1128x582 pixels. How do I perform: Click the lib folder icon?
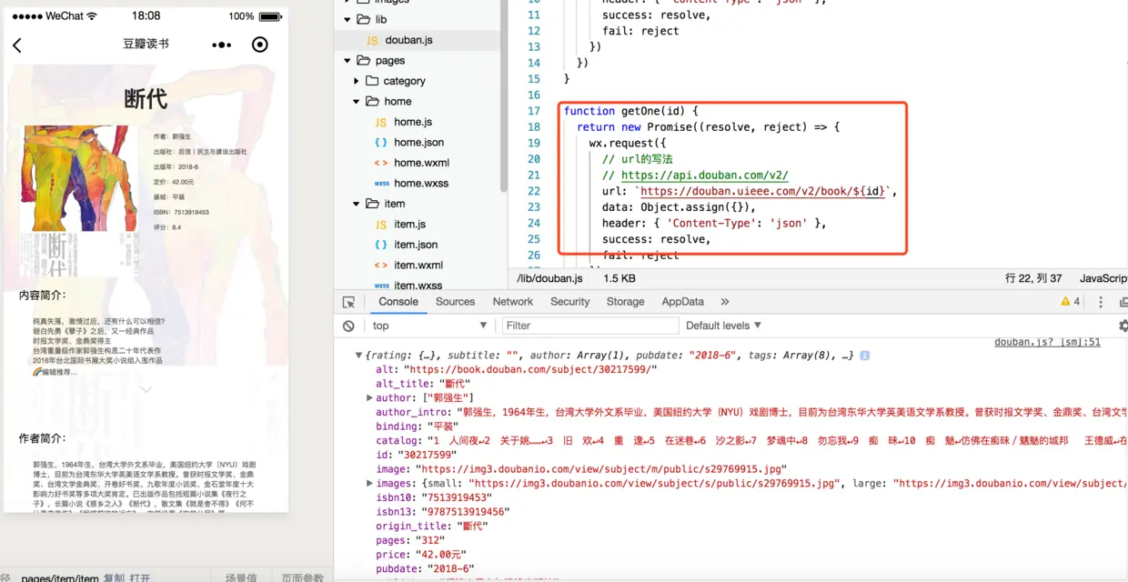click(x=363, y=19)
